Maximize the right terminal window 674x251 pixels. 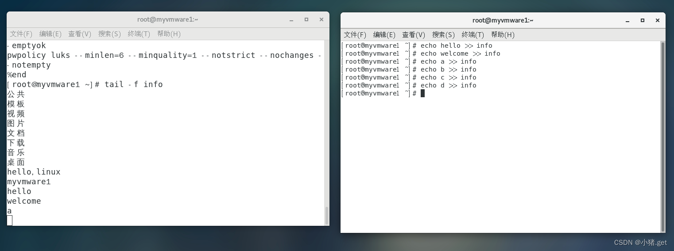point(643,20)
